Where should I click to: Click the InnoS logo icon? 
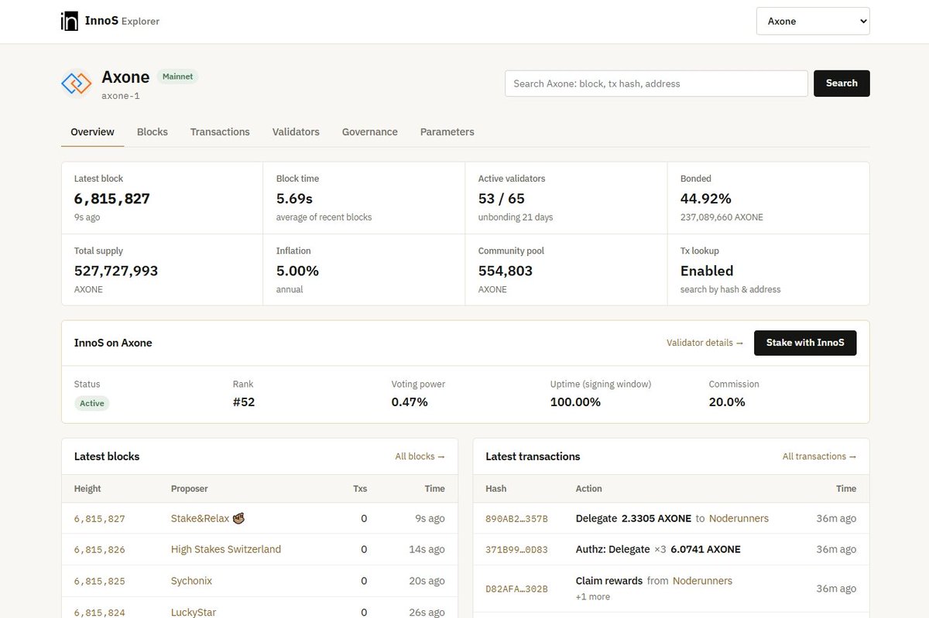click(x=70, y=21)
